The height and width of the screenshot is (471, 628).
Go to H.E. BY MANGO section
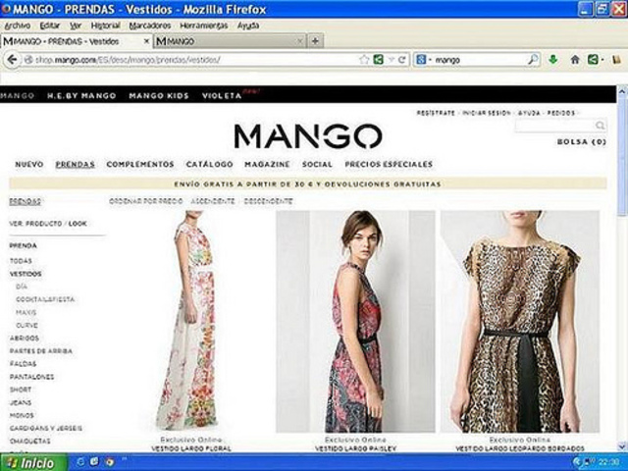81,96
